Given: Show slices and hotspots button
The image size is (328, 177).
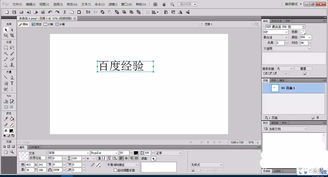Looking at the screenshot, I should 12,107.
